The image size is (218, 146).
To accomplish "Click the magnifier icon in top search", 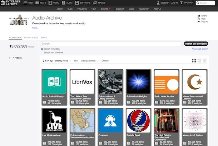I will pyautogui.click(x=198, y=3).
